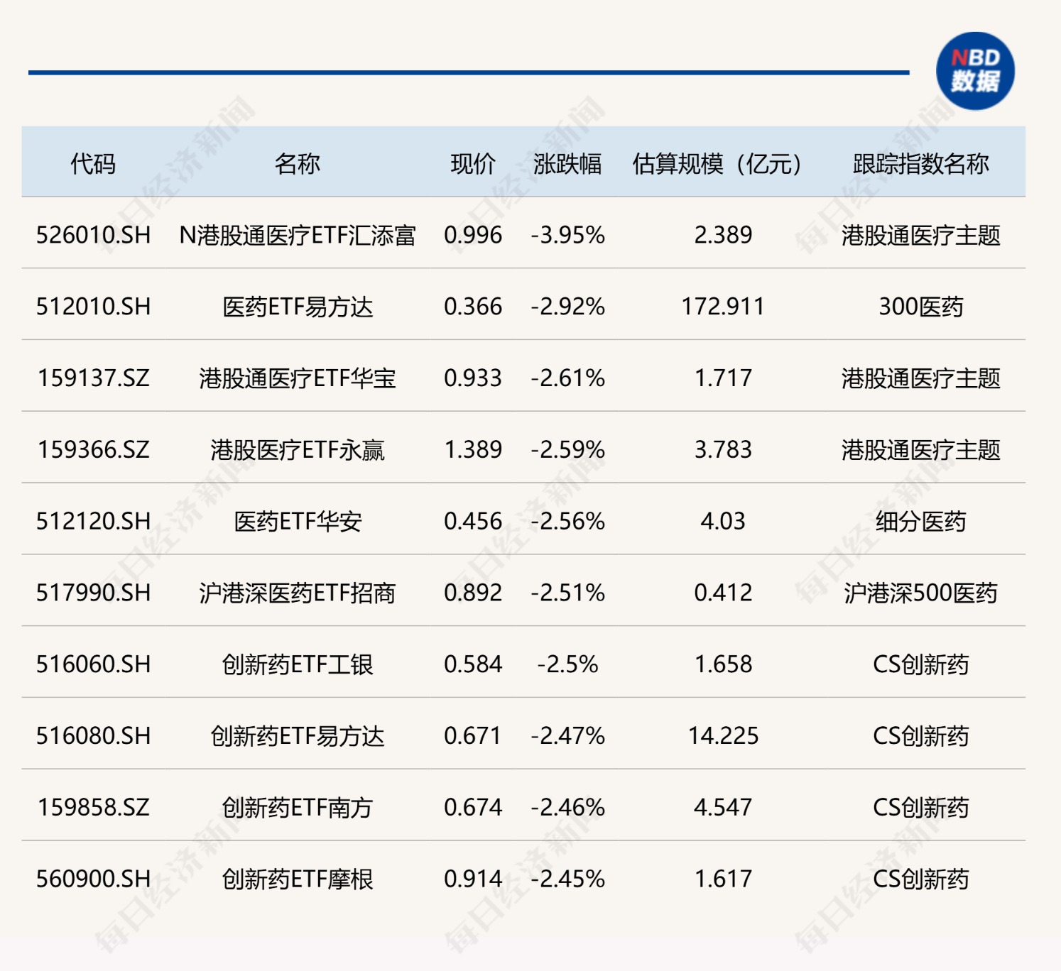1061x971 pixels.
Task: Click 创新药ETF工银 name cell
Action: pos(298,664)
